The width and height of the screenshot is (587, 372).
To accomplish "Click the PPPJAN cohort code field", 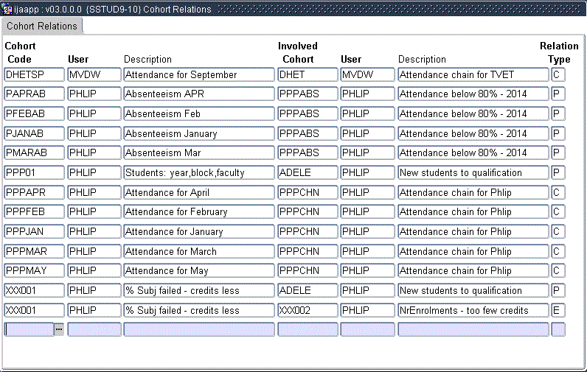I will pos(35,232).
